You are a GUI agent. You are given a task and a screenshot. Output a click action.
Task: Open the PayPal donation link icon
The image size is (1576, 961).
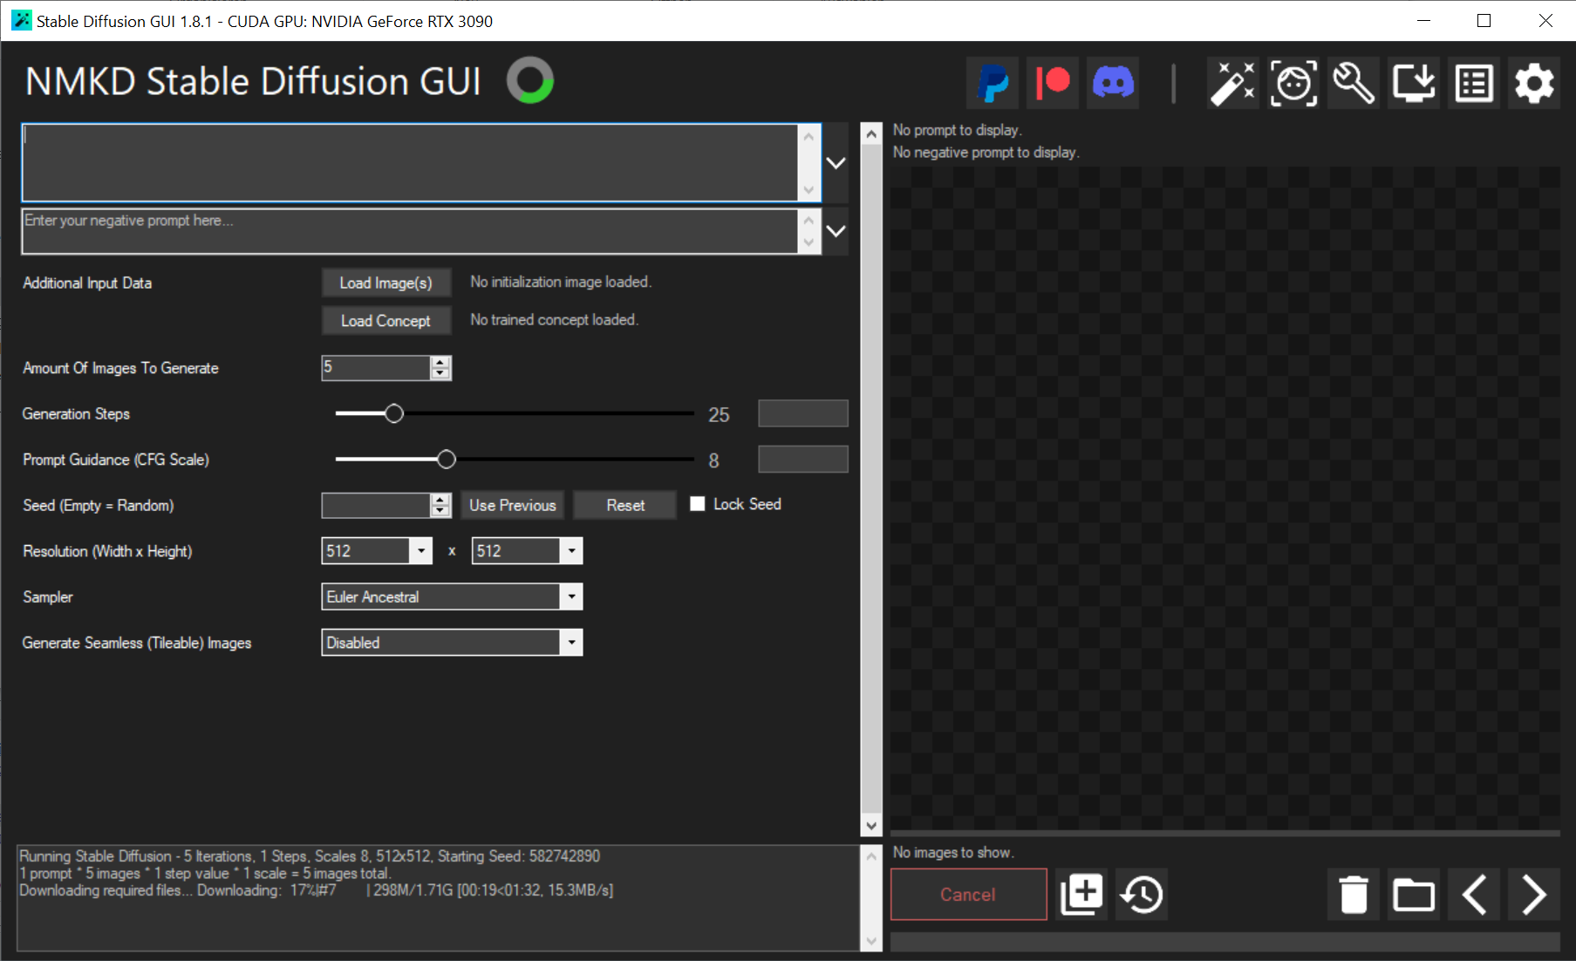993,84
